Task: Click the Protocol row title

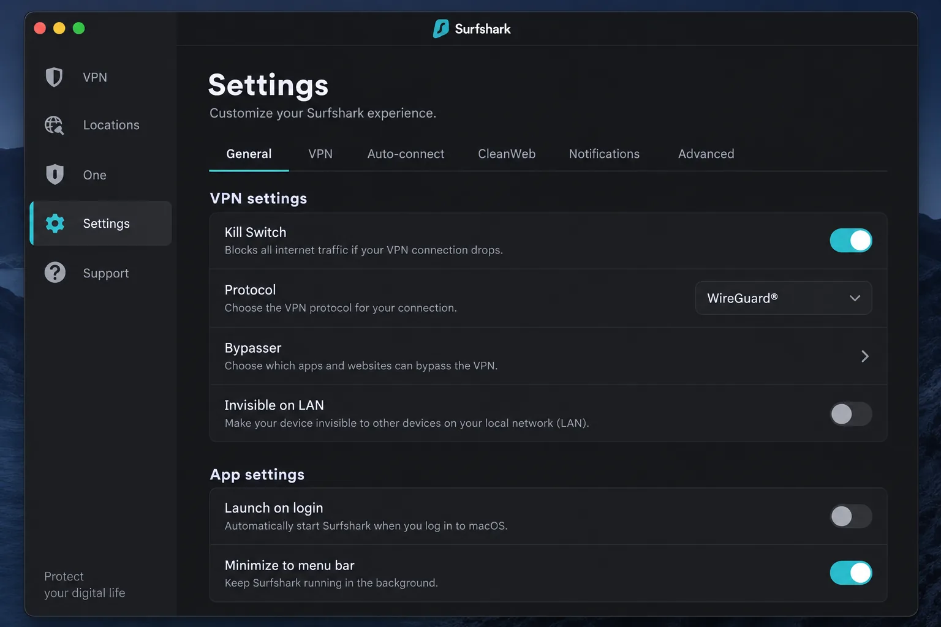Action: pos(250,290)
